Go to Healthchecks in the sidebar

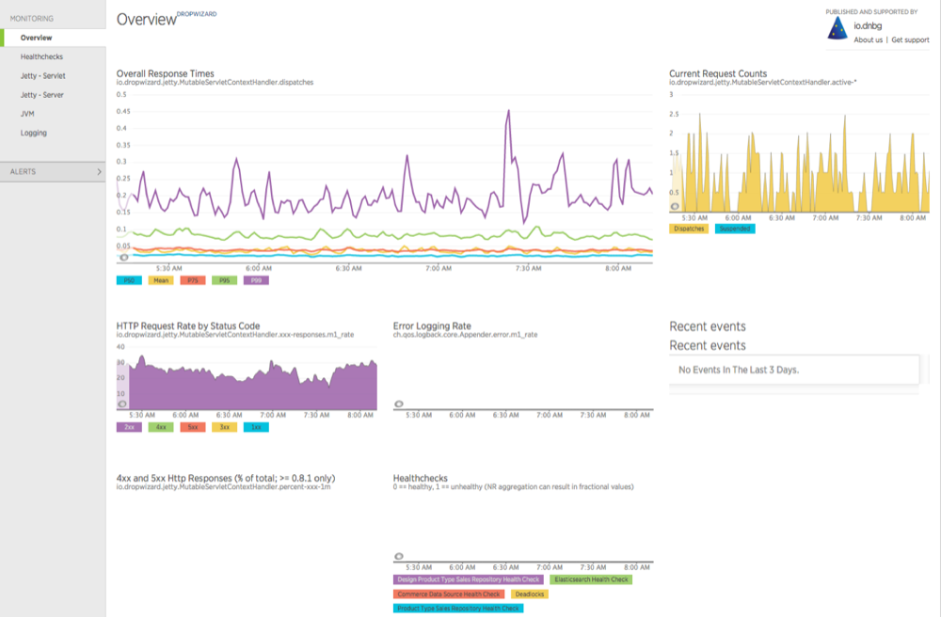pos(41,57)
